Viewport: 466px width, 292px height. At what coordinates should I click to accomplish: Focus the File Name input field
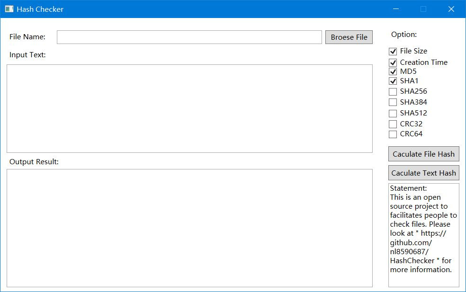point(189,37)
